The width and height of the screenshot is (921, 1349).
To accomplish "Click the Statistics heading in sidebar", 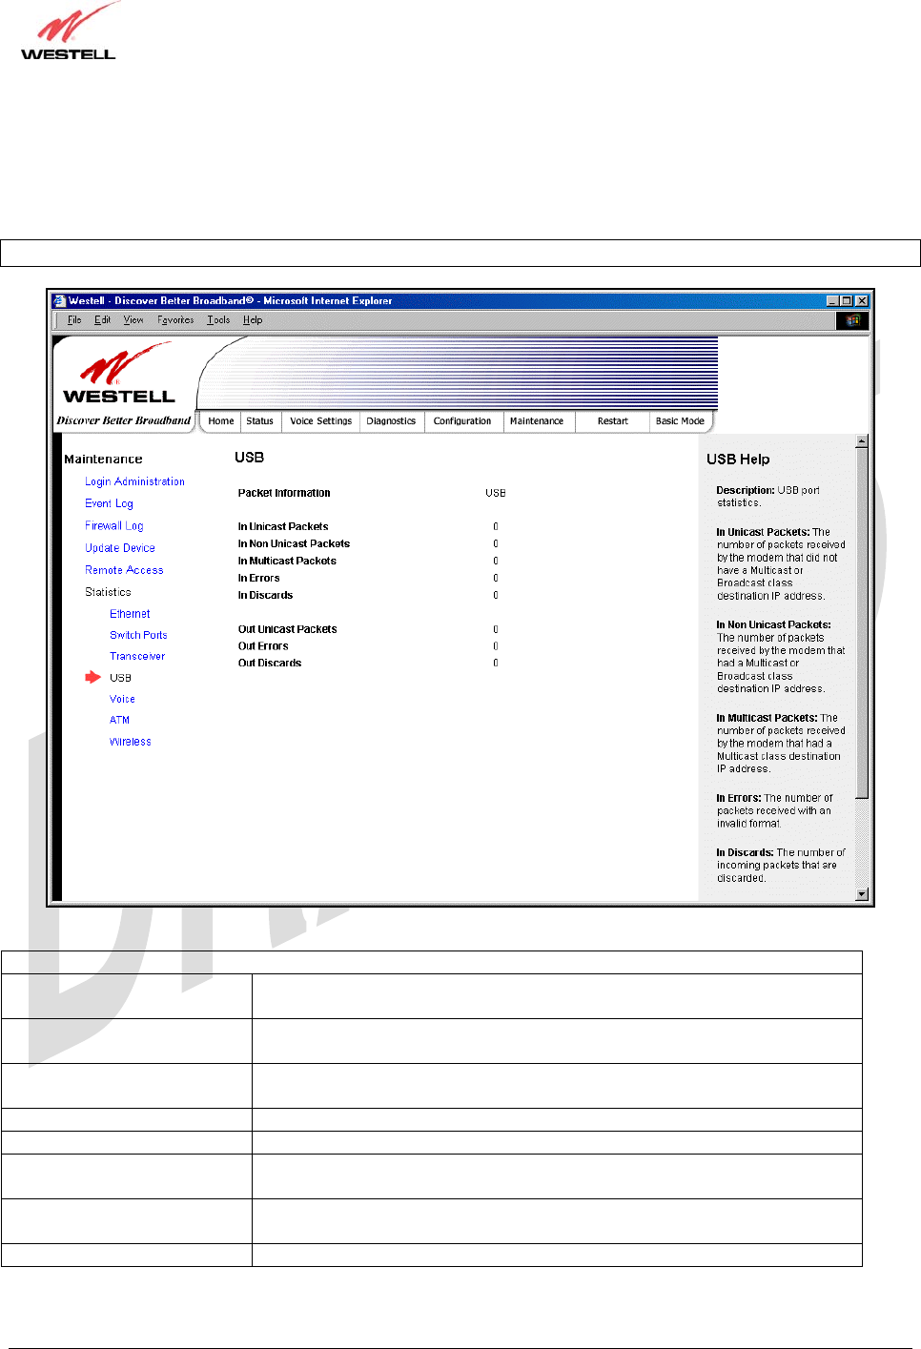I will pyautogui.click(x=108, y=592).
